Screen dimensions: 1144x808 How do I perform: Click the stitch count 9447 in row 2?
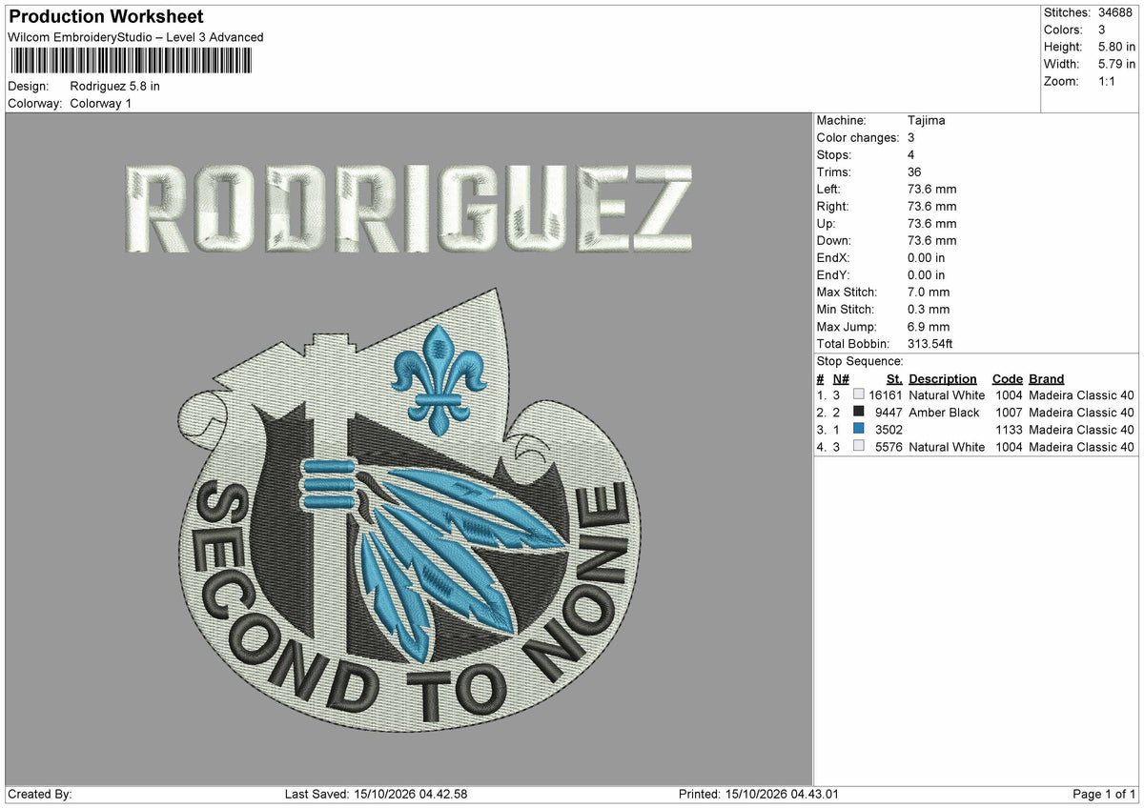pyautogui.click(x=889, y=412)
